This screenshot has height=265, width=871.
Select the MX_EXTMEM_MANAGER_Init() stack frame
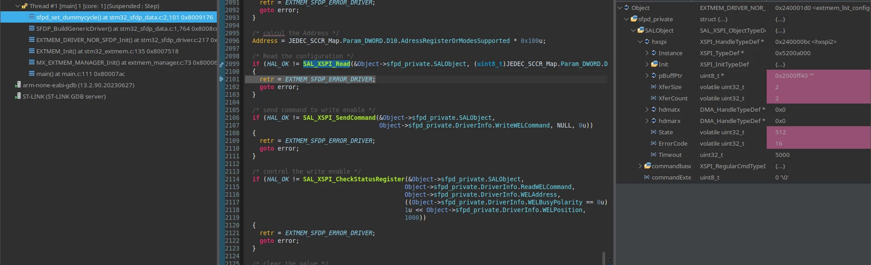108,62
